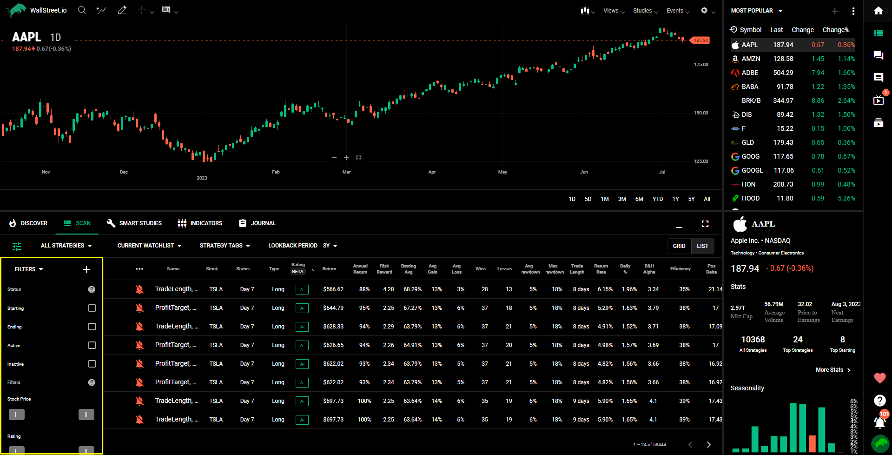
Task: Check the Inactive status checkbox
Action: (x=92, y=364)
